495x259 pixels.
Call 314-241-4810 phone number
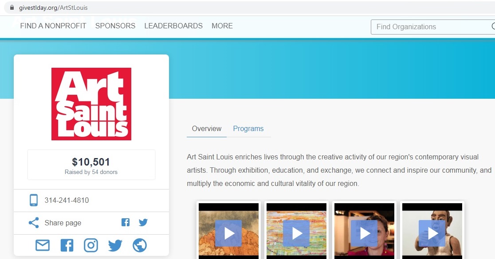(67, 200)
